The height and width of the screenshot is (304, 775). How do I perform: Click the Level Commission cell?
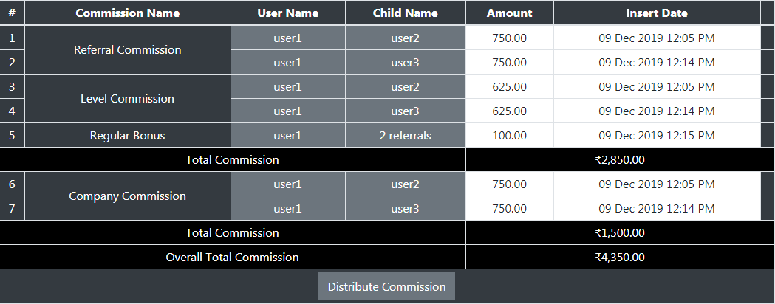pos(127,99)
